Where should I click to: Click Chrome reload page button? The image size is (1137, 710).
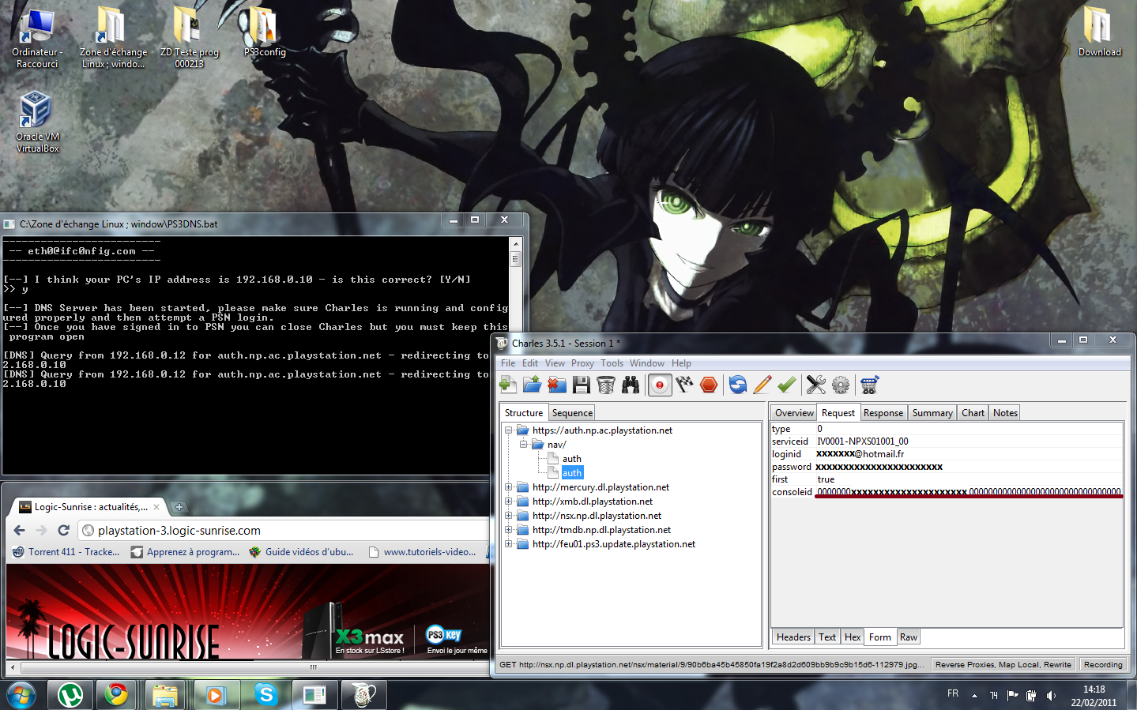coord(64,531)
